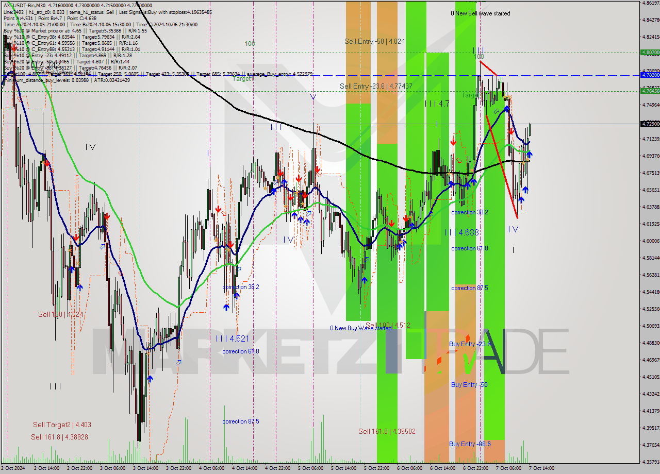Click 'correction 87.5' near 4 Oct 14:00
This screenshot has height=474, width=660.
pos(241,421)
